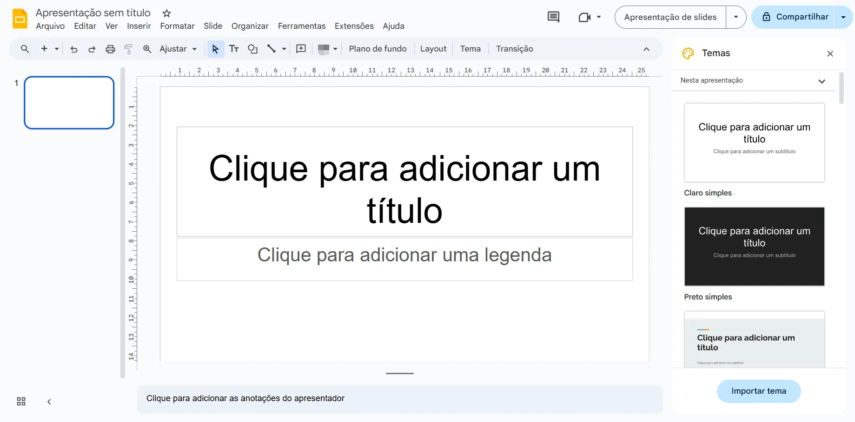The width and height of the screenshot is (855, 422).
Task: Collapse the filmstrip with the arrow
Action: point(49,401)
